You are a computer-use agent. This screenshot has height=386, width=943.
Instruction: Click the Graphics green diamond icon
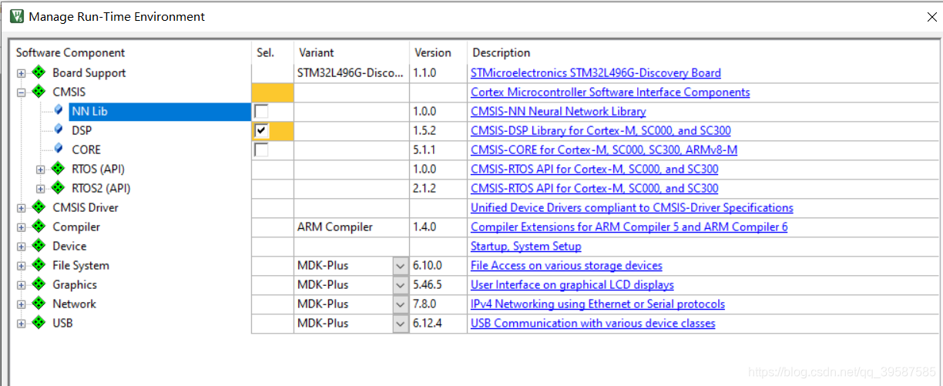(39, 284)
